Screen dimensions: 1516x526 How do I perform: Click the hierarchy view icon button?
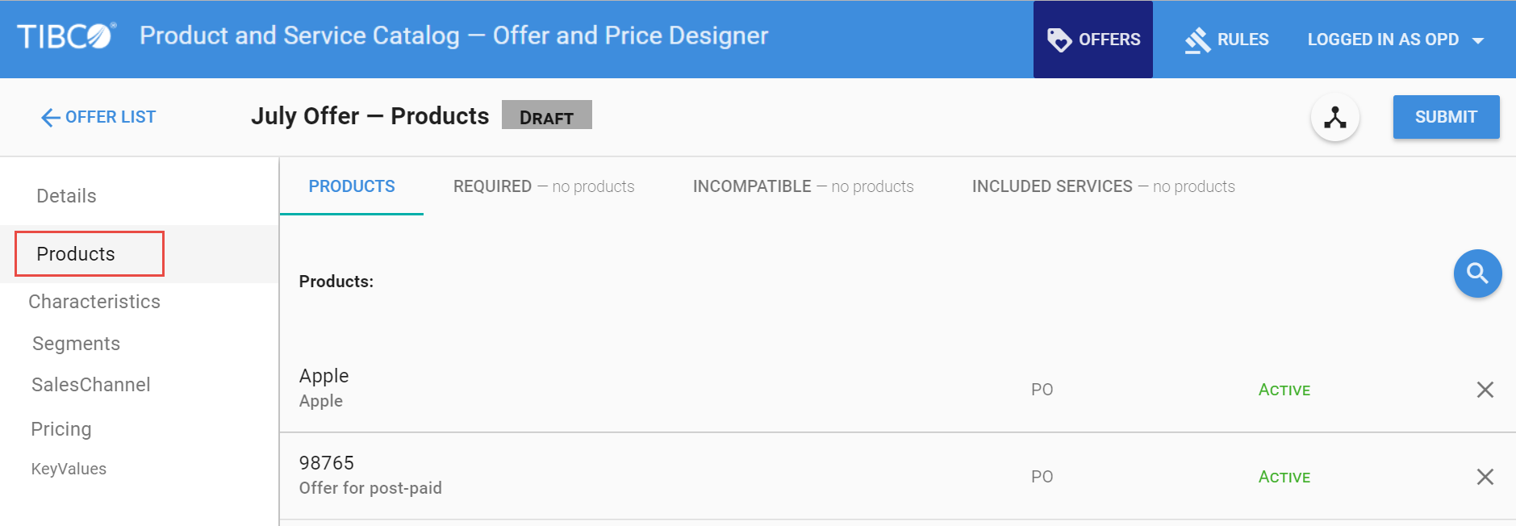1334,118
